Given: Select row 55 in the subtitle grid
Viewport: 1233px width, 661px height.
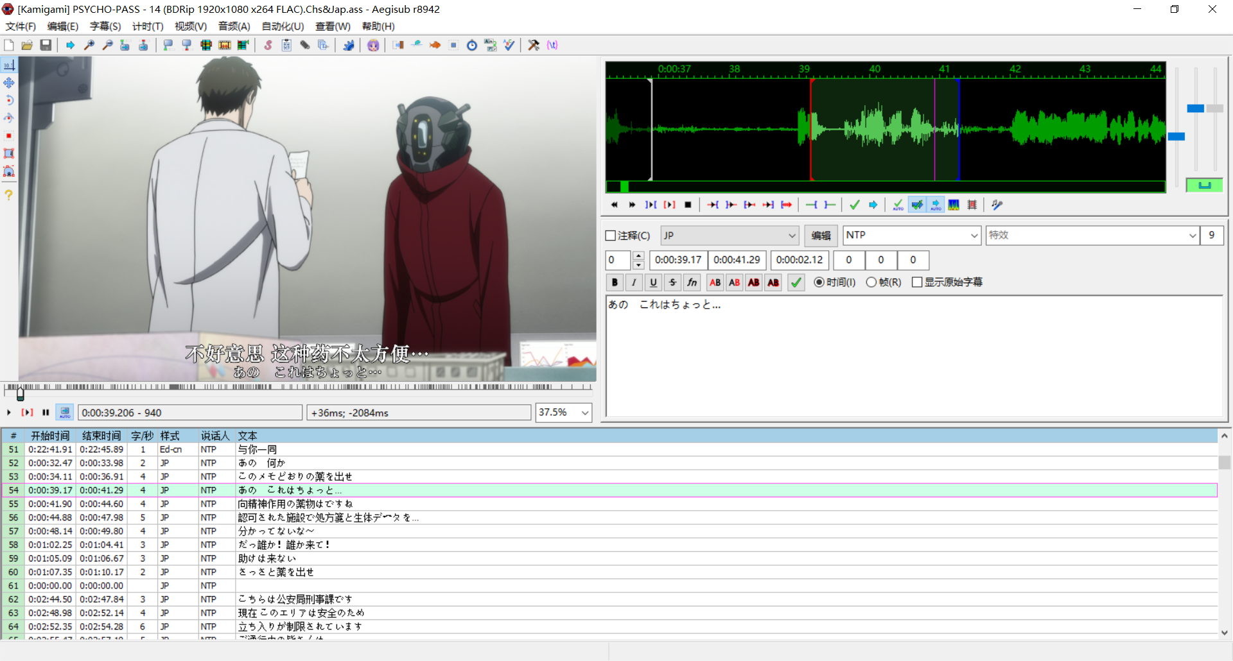Looking at the screenshot, I should [609, 504].
